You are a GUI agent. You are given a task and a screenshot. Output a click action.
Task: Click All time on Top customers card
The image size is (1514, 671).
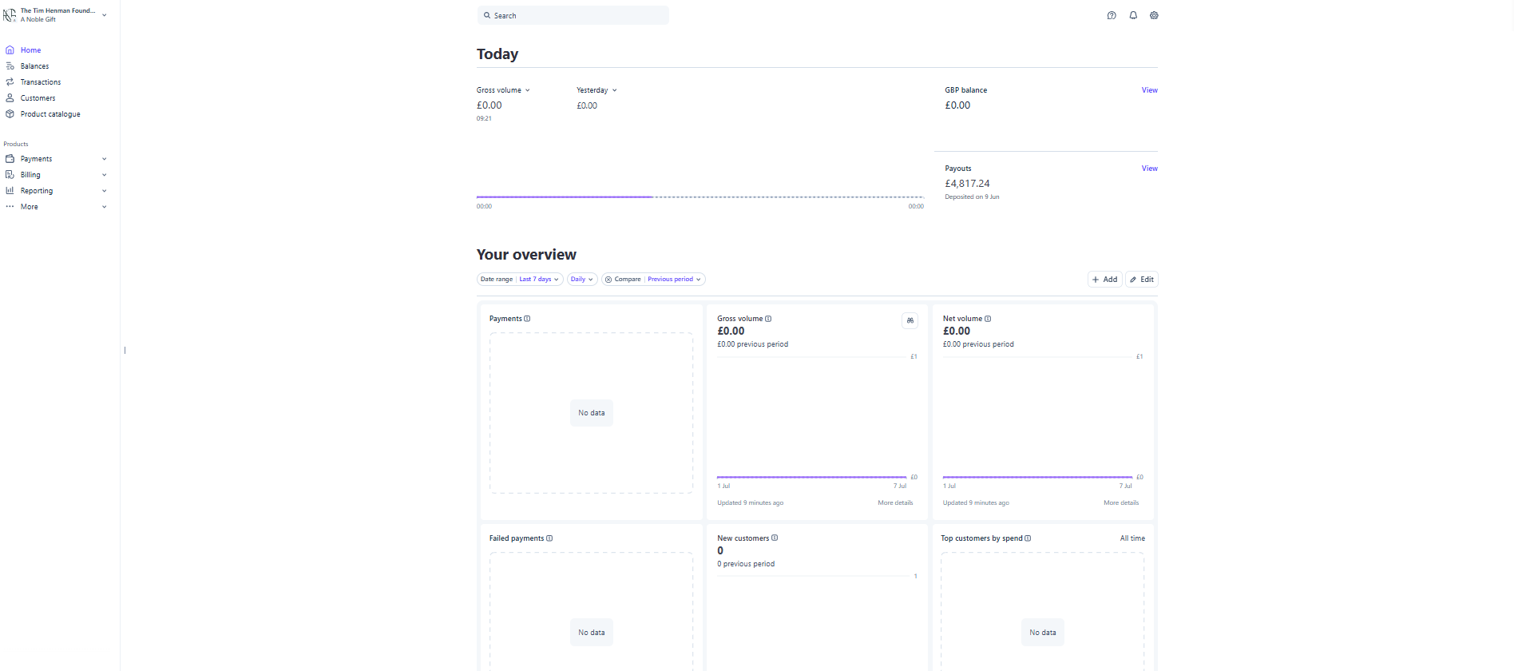tap(1132, 538)
